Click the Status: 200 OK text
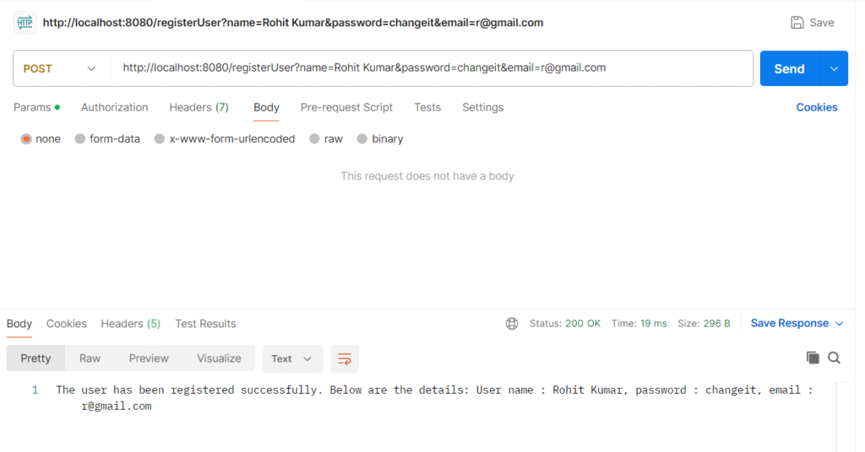Image resolution: width=865 pixels, height=452 pixels. pyautogui.click(x=565, y=324)
